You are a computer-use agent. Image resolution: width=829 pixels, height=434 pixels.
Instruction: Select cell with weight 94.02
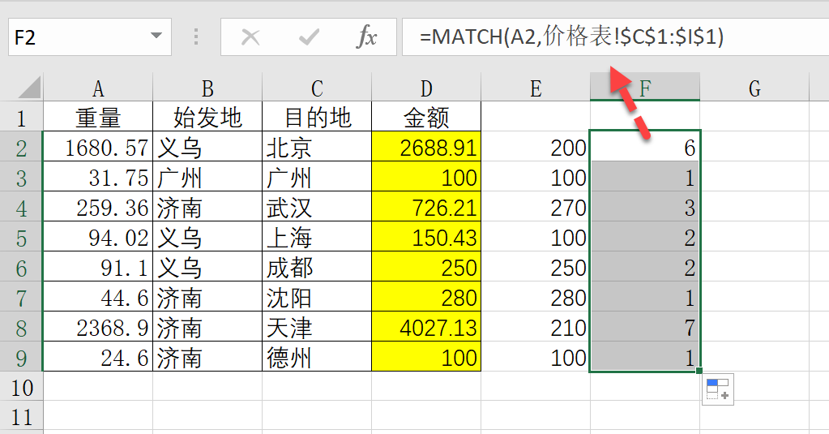[x=98, y=237]
